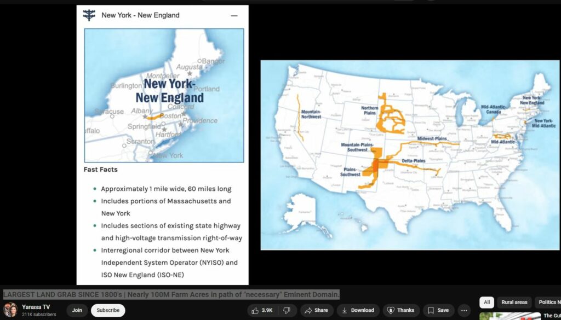Click the Providence label on inset map
Screen dimensions: 561x320
[200, 121]
